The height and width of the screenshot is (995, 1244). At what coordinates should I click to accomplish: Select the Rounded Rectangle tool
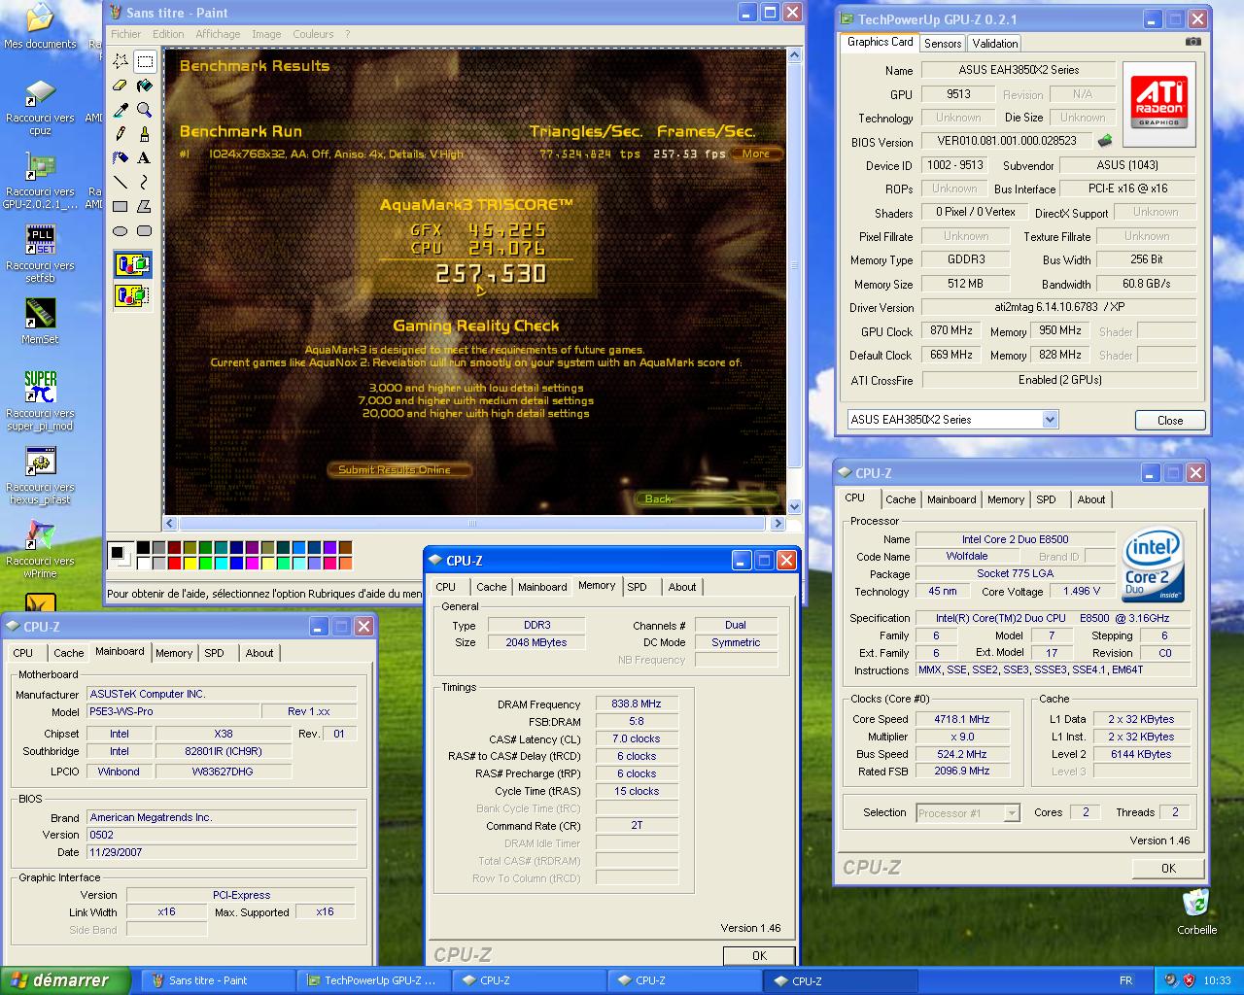[145, 230]
